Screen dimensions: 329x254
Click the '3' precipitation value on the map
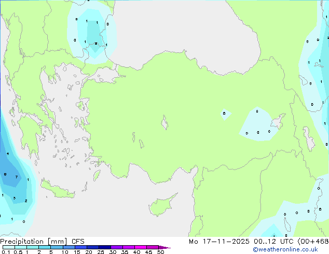[14, 198]
